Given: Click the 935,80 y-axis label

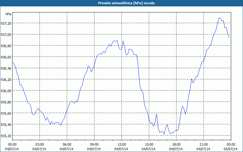Looking at the screenshot, I should click(x=6, y=102).
